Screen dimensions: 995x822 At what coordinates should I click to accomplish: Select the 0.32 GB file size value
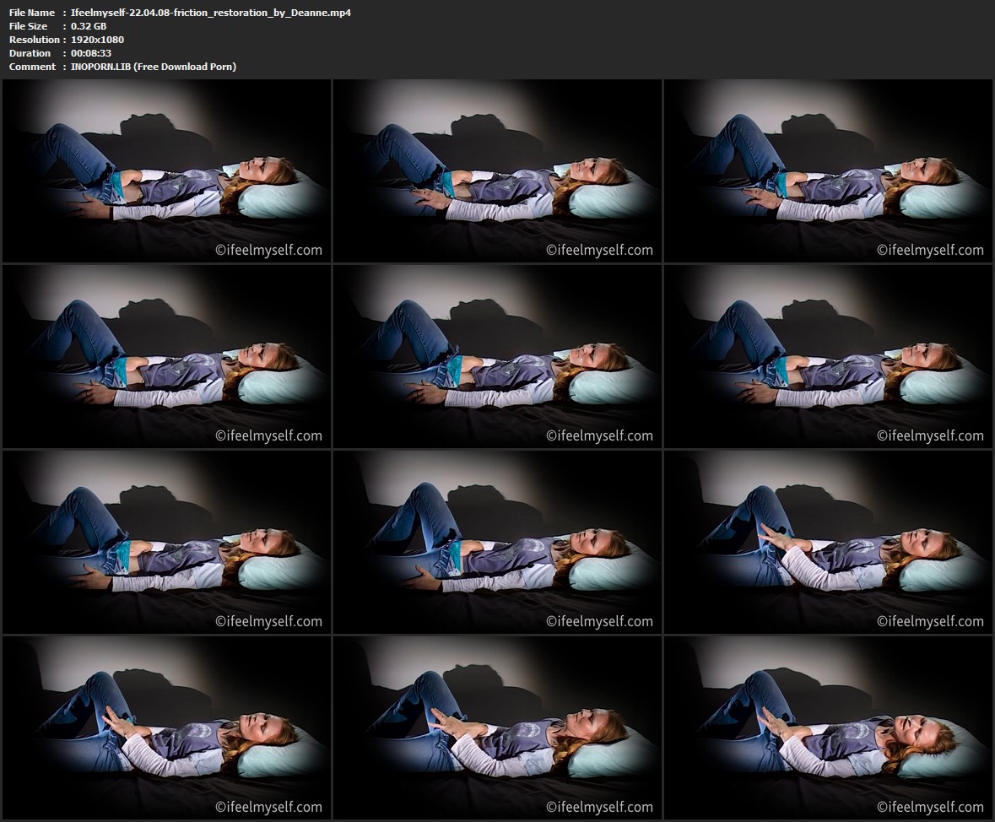tap(89, 26)
